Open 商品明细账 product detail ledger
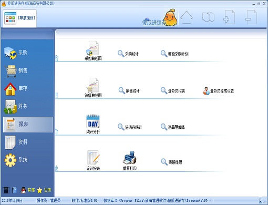The height and width of the screenshot is (205, 268). coord(173,127)
